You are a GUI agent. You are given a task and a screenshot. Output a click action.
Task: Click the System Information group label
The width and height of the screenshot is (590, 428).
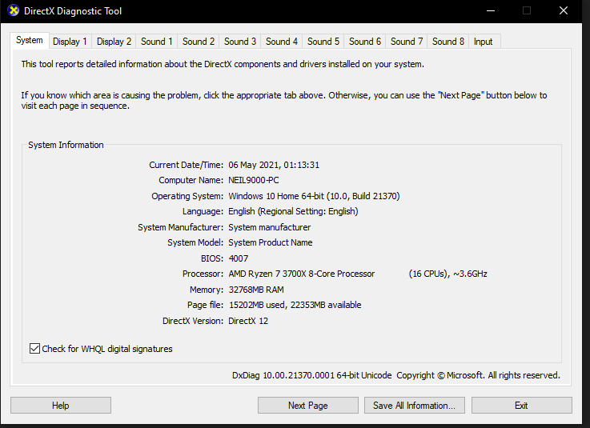pyautogui.click(x=66, y=145)
